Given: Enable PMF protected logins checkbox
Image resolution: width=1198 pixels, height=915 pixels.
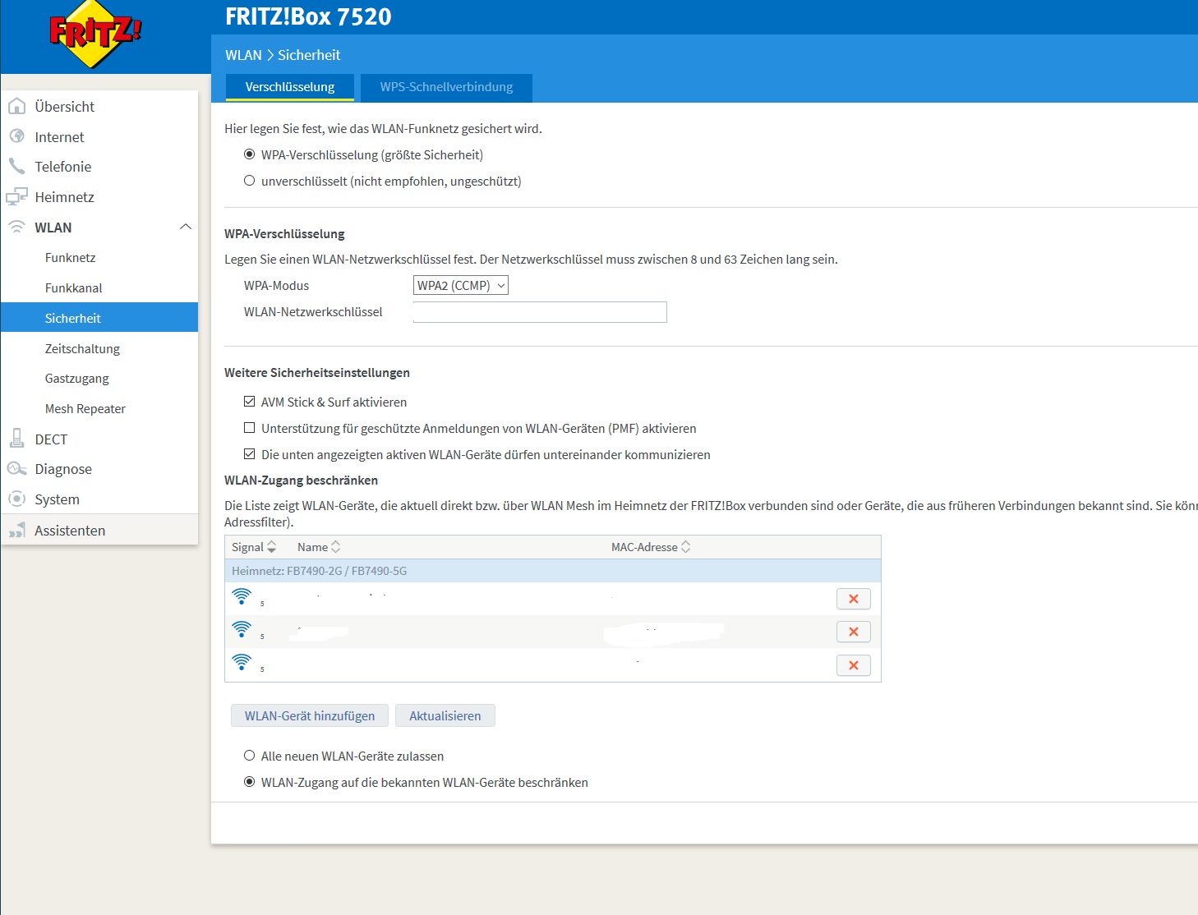Looking at the screenshot, I should (x=249, y=428).
